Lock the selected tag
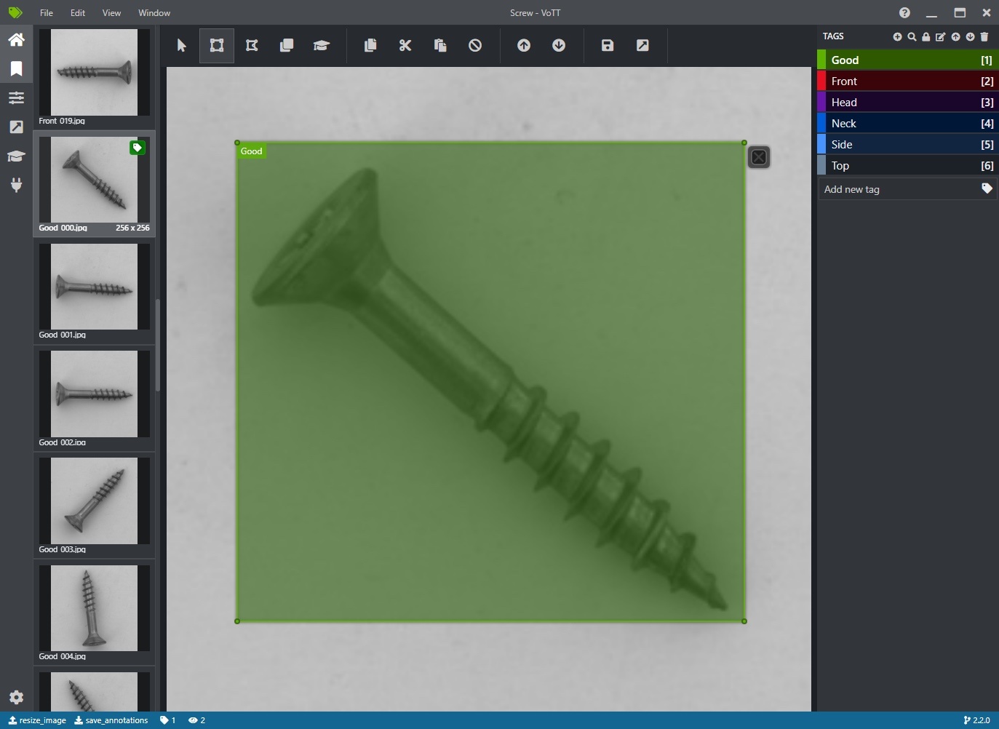This screenshot has height=729, width=999. (926, 36)
